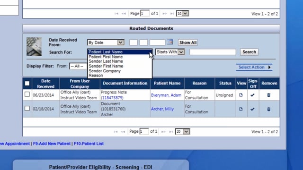The width and height of the screenshot is (303, 170).
Task: Click Patient/Provider Eligibility - Screening - EDI heading
Action: click(x=100, y=167)
